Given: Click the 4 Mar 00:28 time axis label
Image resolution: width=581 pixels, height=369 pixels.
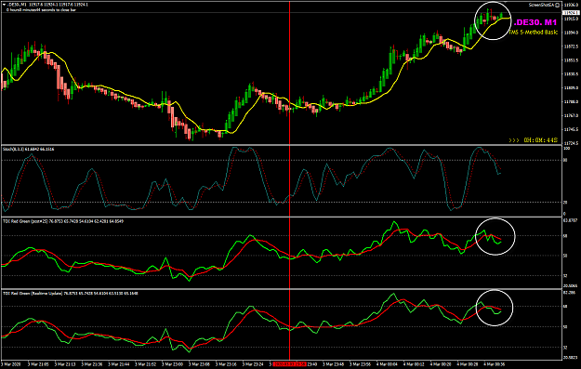Looking at the screenshot, I should pos(468,364).
